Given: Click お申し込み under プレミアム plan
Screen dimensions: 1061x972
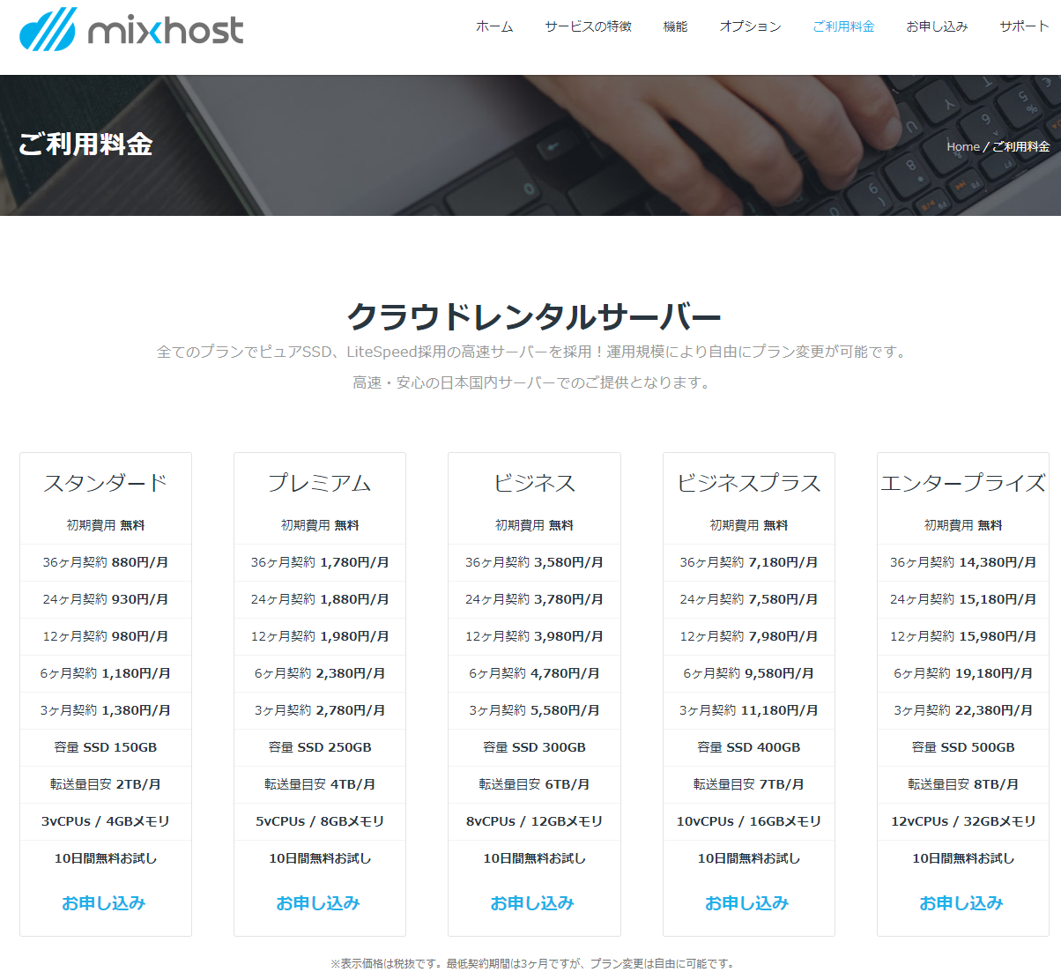Looking at the screenshot, I should tap(318, 903).
